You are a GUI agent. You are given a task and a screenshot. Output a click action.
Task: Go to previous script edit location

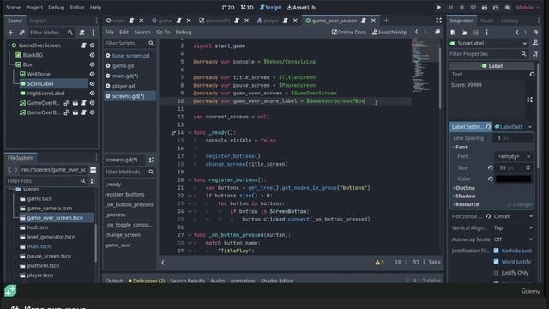click(x=416, y=32)
